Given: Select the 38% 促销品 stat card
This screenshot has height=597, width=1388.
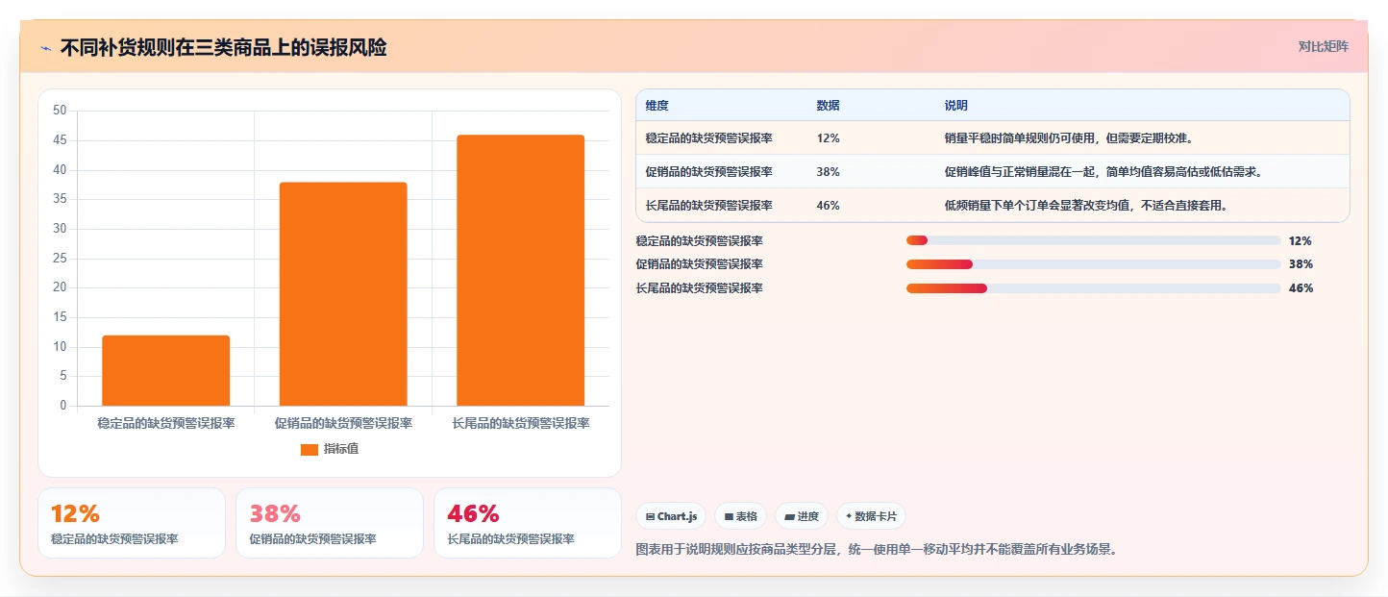Looking at the screenshot, I should coord(330,523).
